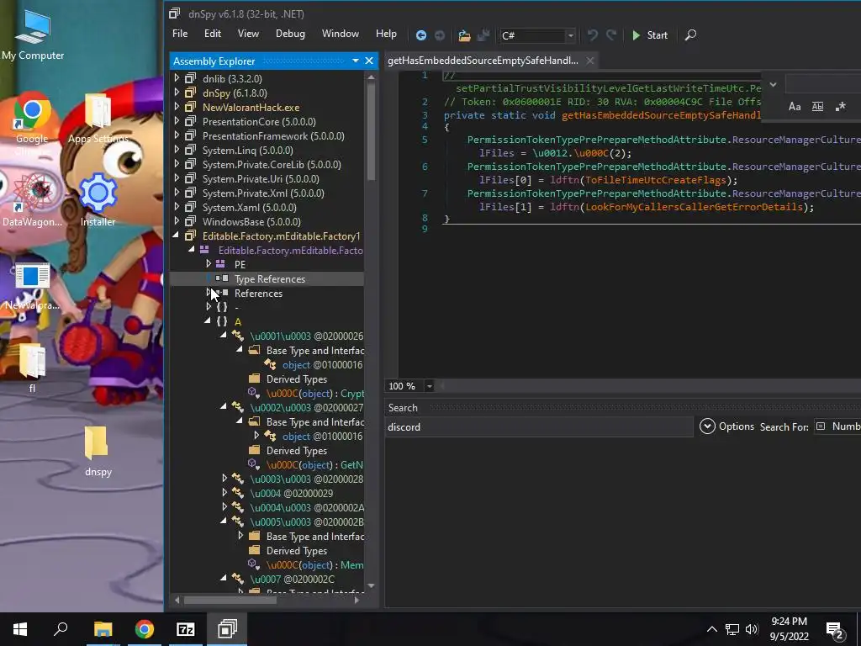This screenshot has width=861, height=646.
Task: Open a file via the folder toolbar icon
Action: (464, 35)
